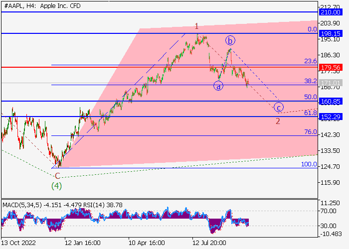The height and width of the screenshot is (249, 349).
Task: Click the 133.50 price axis value
Action: click(x=330, y=150)
